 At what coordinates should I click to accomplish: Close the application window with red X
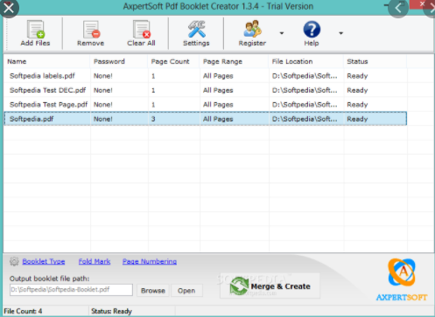point(422,4)
